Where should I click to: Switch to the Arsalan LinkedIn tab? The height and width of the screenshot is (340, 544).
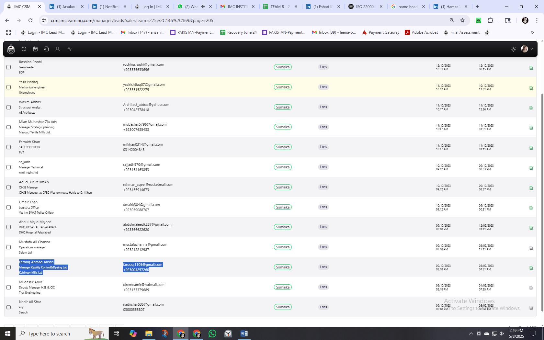coord(66,6)
